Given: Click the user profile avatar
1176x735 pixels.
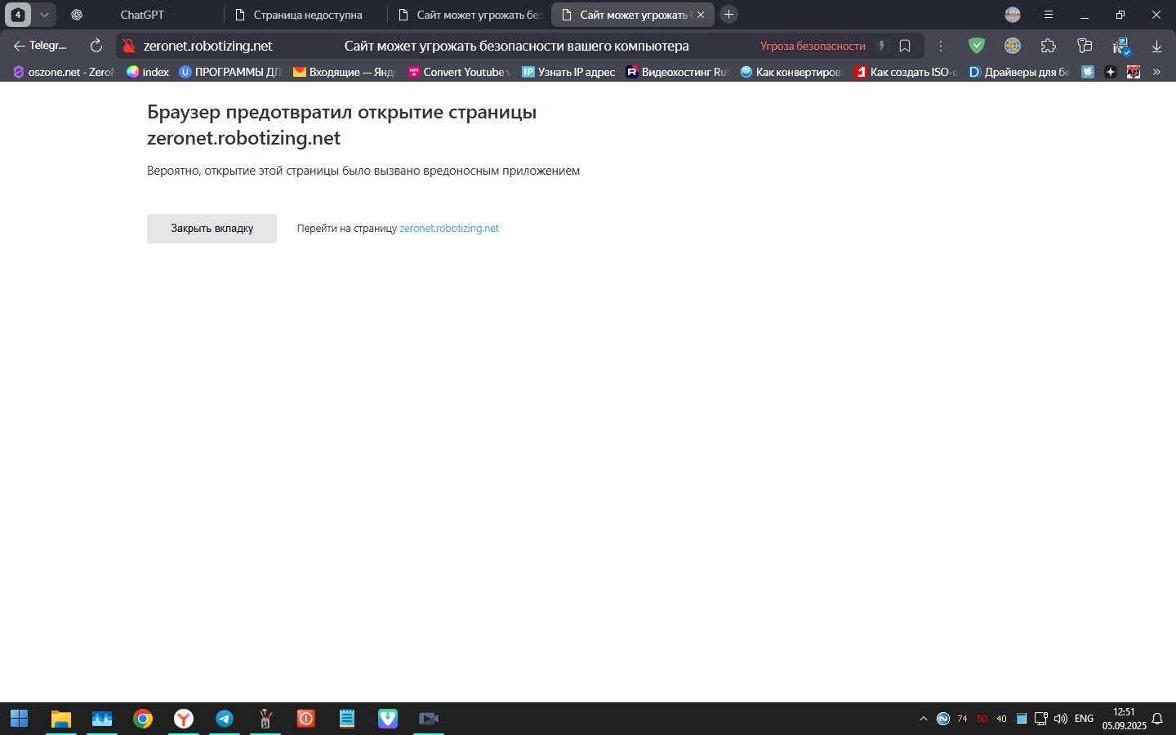Looking at the screenshot, I should [x=1013, y=15].
